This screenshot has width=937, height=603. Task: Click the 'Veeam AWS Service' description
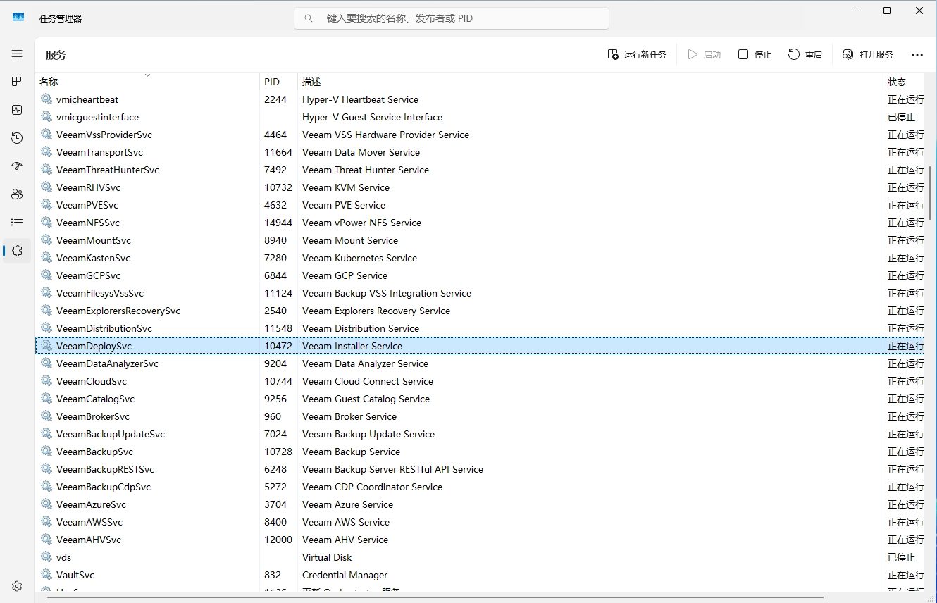(x=346, y=522)
